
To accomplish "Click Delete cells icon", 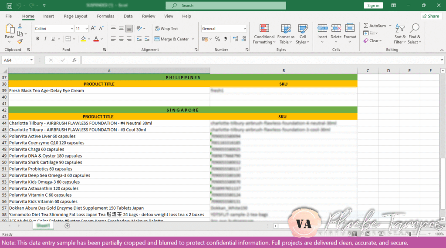I will [336, 28].
